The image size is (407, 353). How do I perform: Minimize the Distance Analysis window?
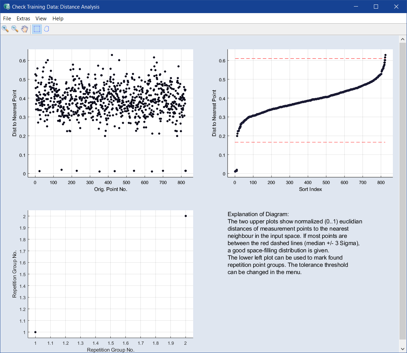(356, 7)
